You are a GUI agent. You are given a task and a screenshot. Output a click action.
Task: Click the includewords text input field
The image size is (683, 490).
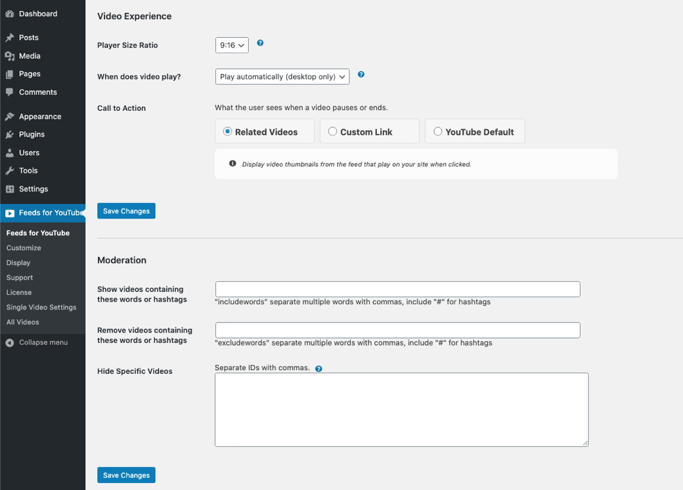tap(397, 289)
